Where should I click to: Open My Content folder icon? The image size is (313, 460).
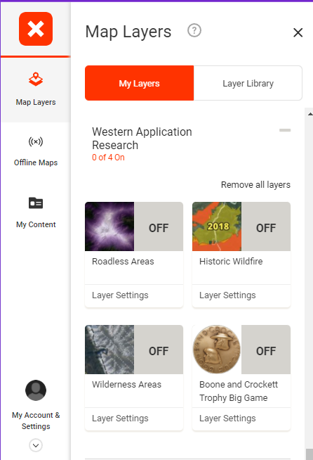36,203
